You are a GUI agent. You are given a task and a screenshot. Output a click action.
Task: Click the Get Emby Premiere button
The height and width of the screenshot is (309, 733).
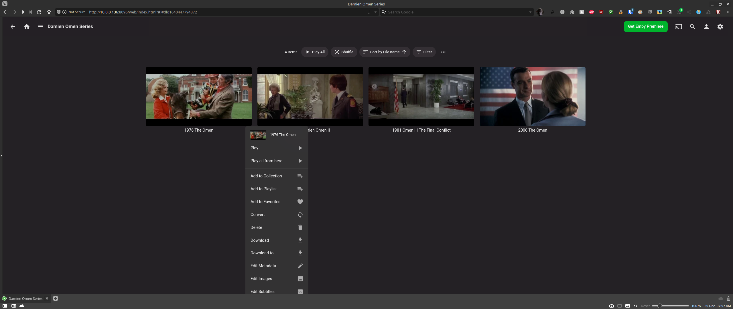(x=645, y=26)
